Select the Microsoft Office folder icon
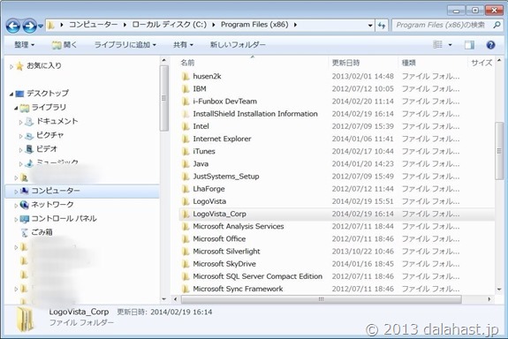This screenshot has width=508, height=339. (186, 239)
